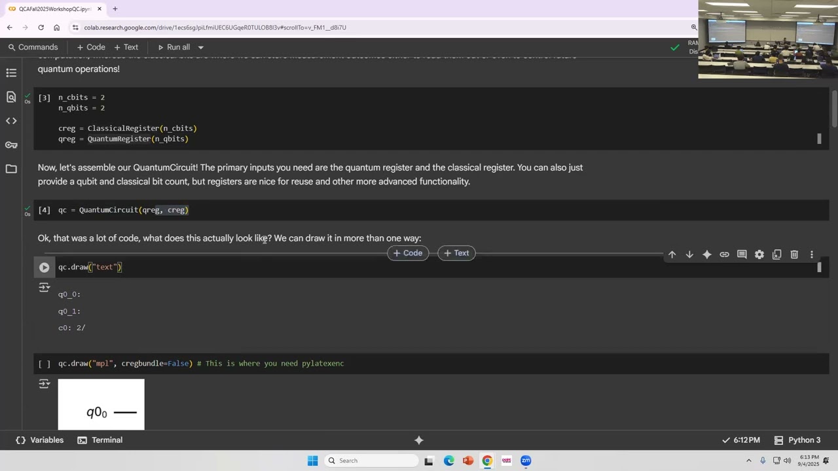The width and height of the screenshot is (838, 471).
Task: Toggle output options for the mpl draw cell
Action: coord(44,383)
